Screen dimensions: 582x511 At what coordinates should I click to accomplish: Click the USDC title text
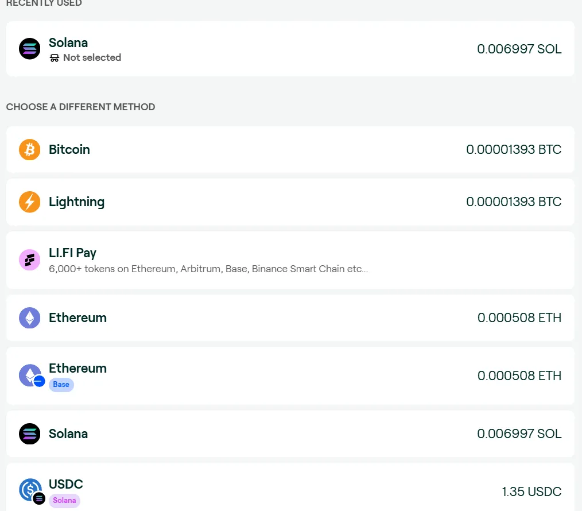click(65, 484)
